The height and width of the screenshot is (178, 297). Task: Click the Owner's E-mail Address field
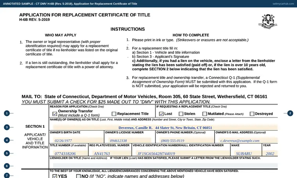[248, 141]
